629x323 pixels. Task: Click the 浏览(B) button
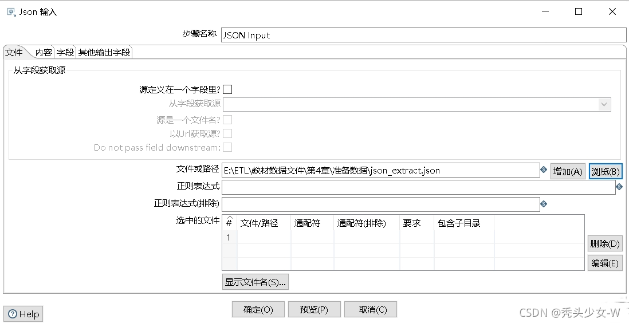point(606,171)
